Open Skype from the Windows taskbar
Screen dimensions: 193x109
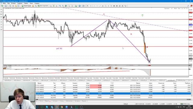coord(47,107)
